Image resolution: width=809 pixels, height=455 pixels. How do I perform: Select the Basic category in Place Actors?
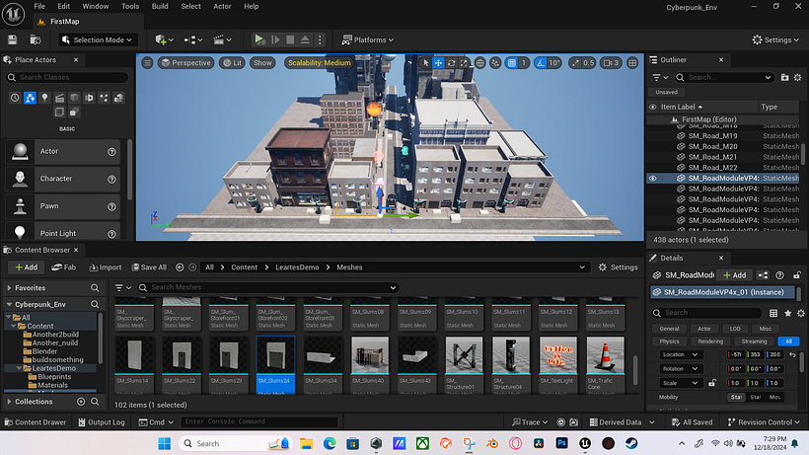pos(30,98)
